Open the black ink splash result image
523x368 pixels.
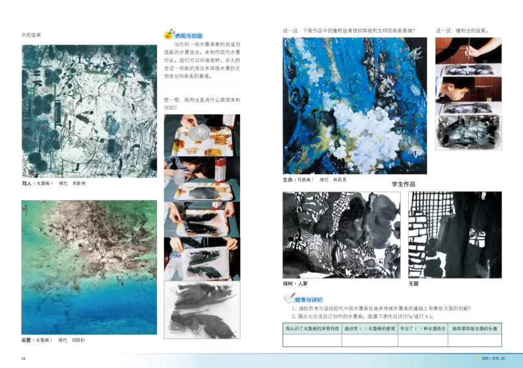coord(468,132)
